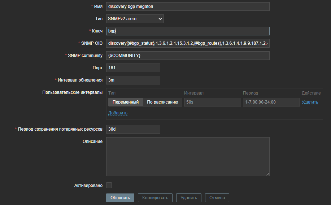Screen dimensions: 331x205
Task: Click the SNMP community field
Action: click(188, 56)
